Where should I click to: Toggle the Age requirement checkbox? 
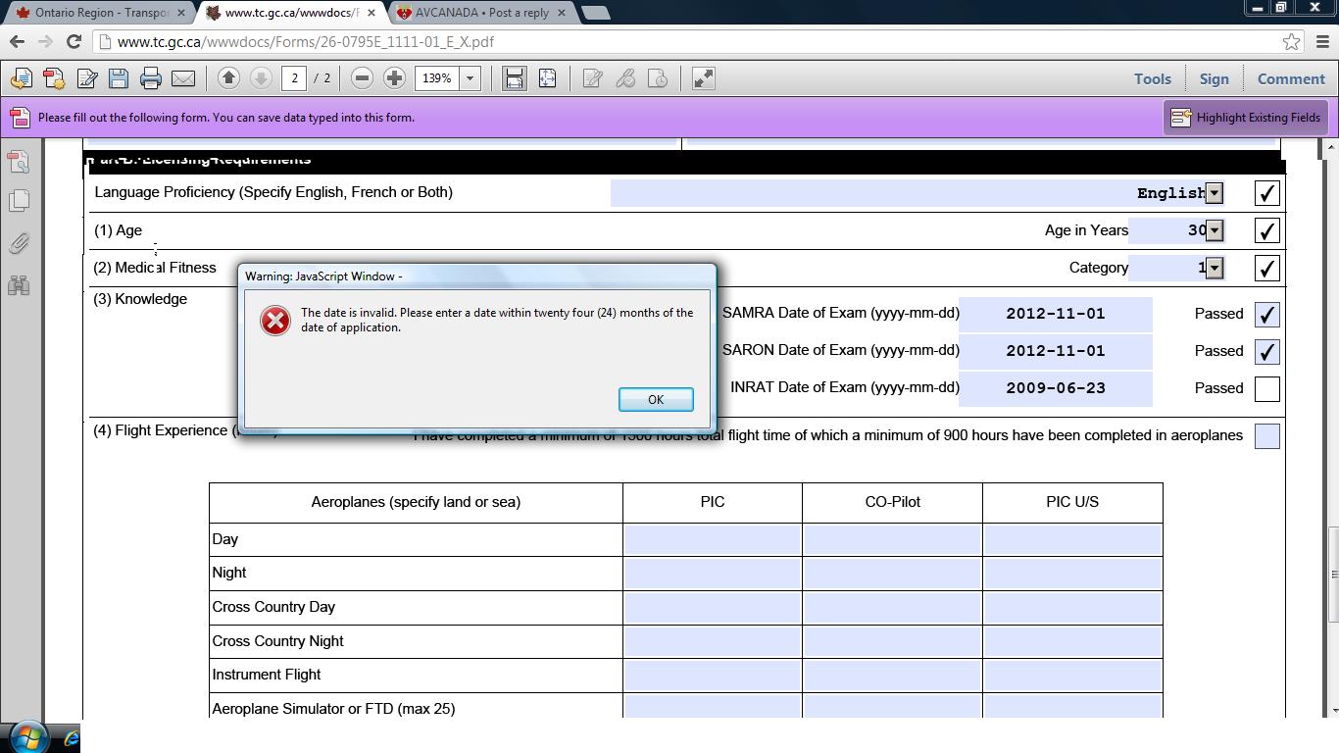[1266, 230]
